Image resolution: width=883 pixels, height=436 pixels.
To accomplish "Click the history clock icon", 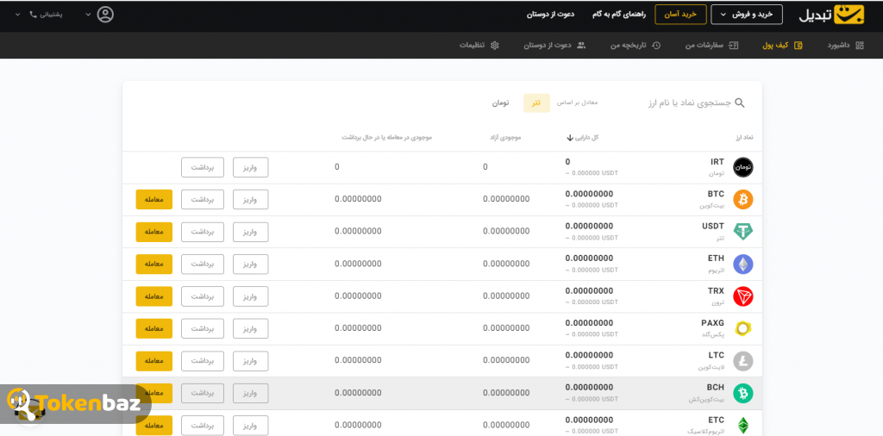I will (656, 46).
